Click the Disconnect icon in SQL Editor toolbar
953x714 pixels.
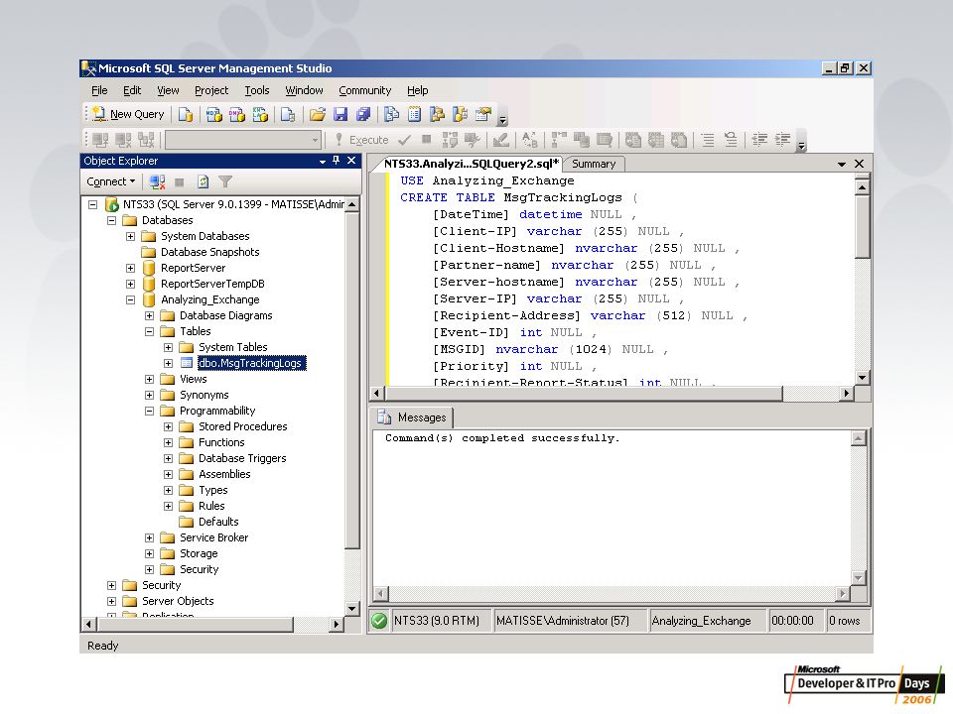pos(123,140)
